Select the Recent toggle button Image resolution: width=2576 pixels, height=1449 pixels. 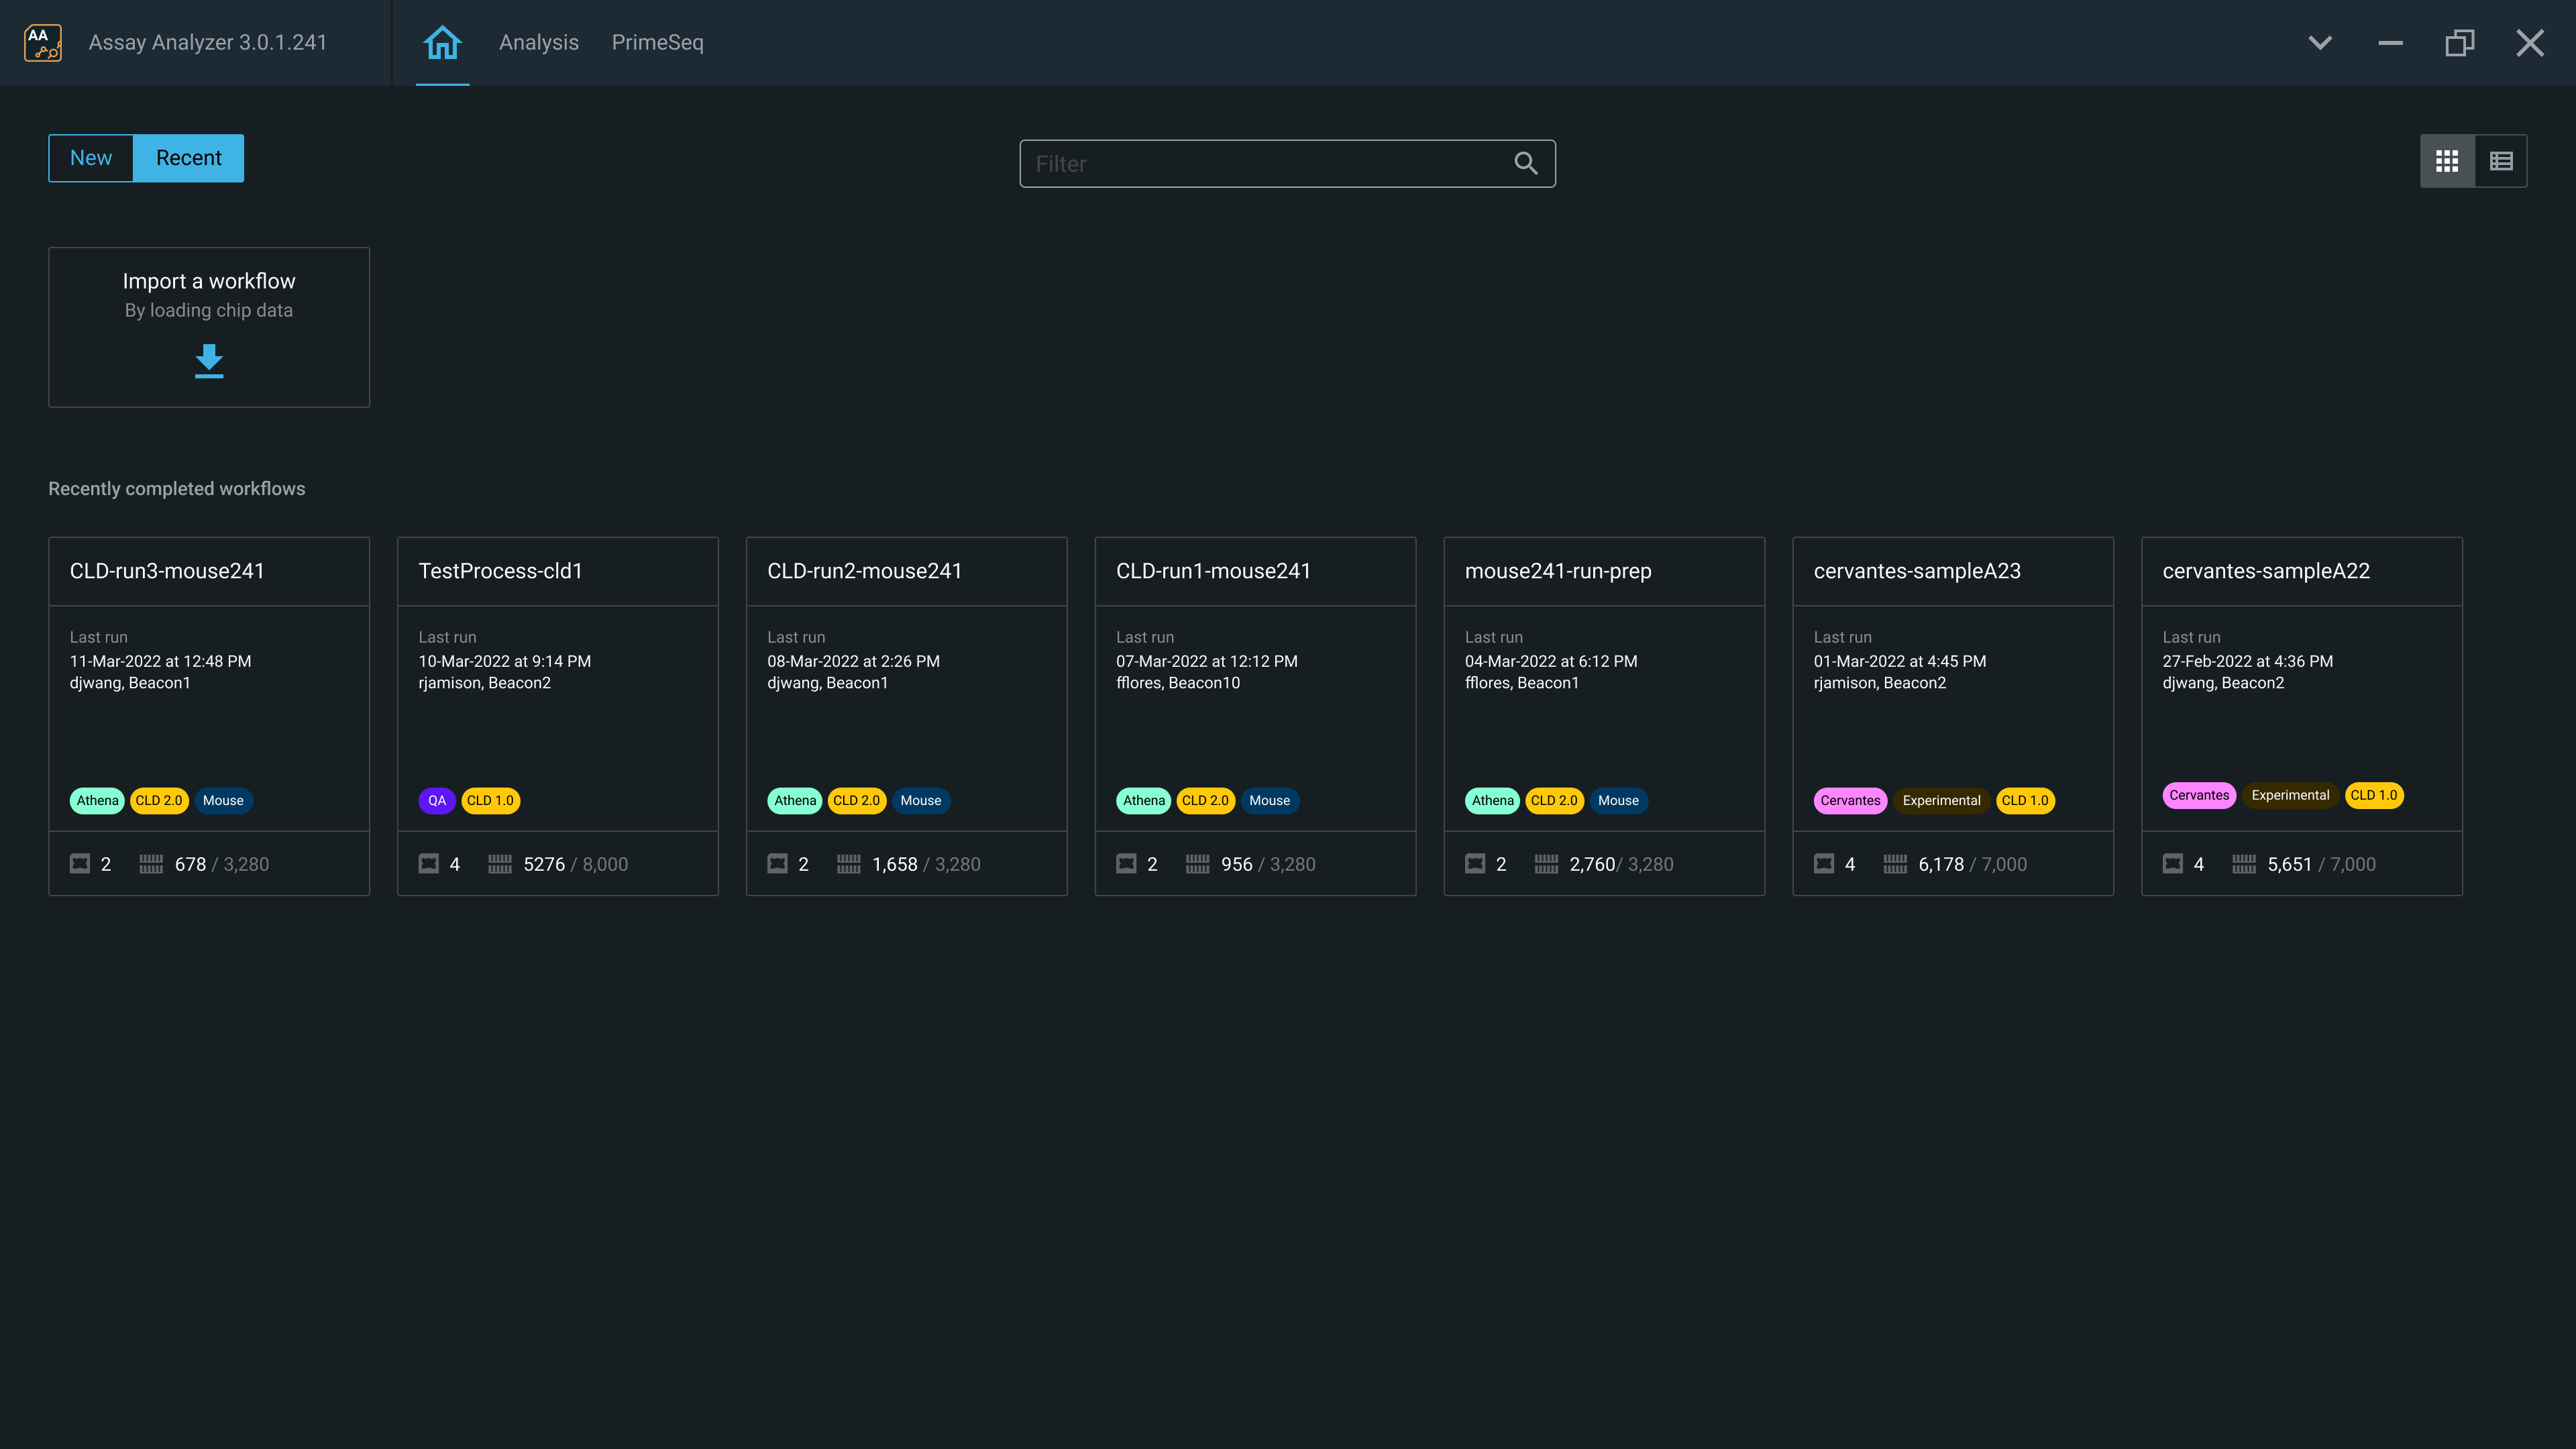click(x=188, y=158)
